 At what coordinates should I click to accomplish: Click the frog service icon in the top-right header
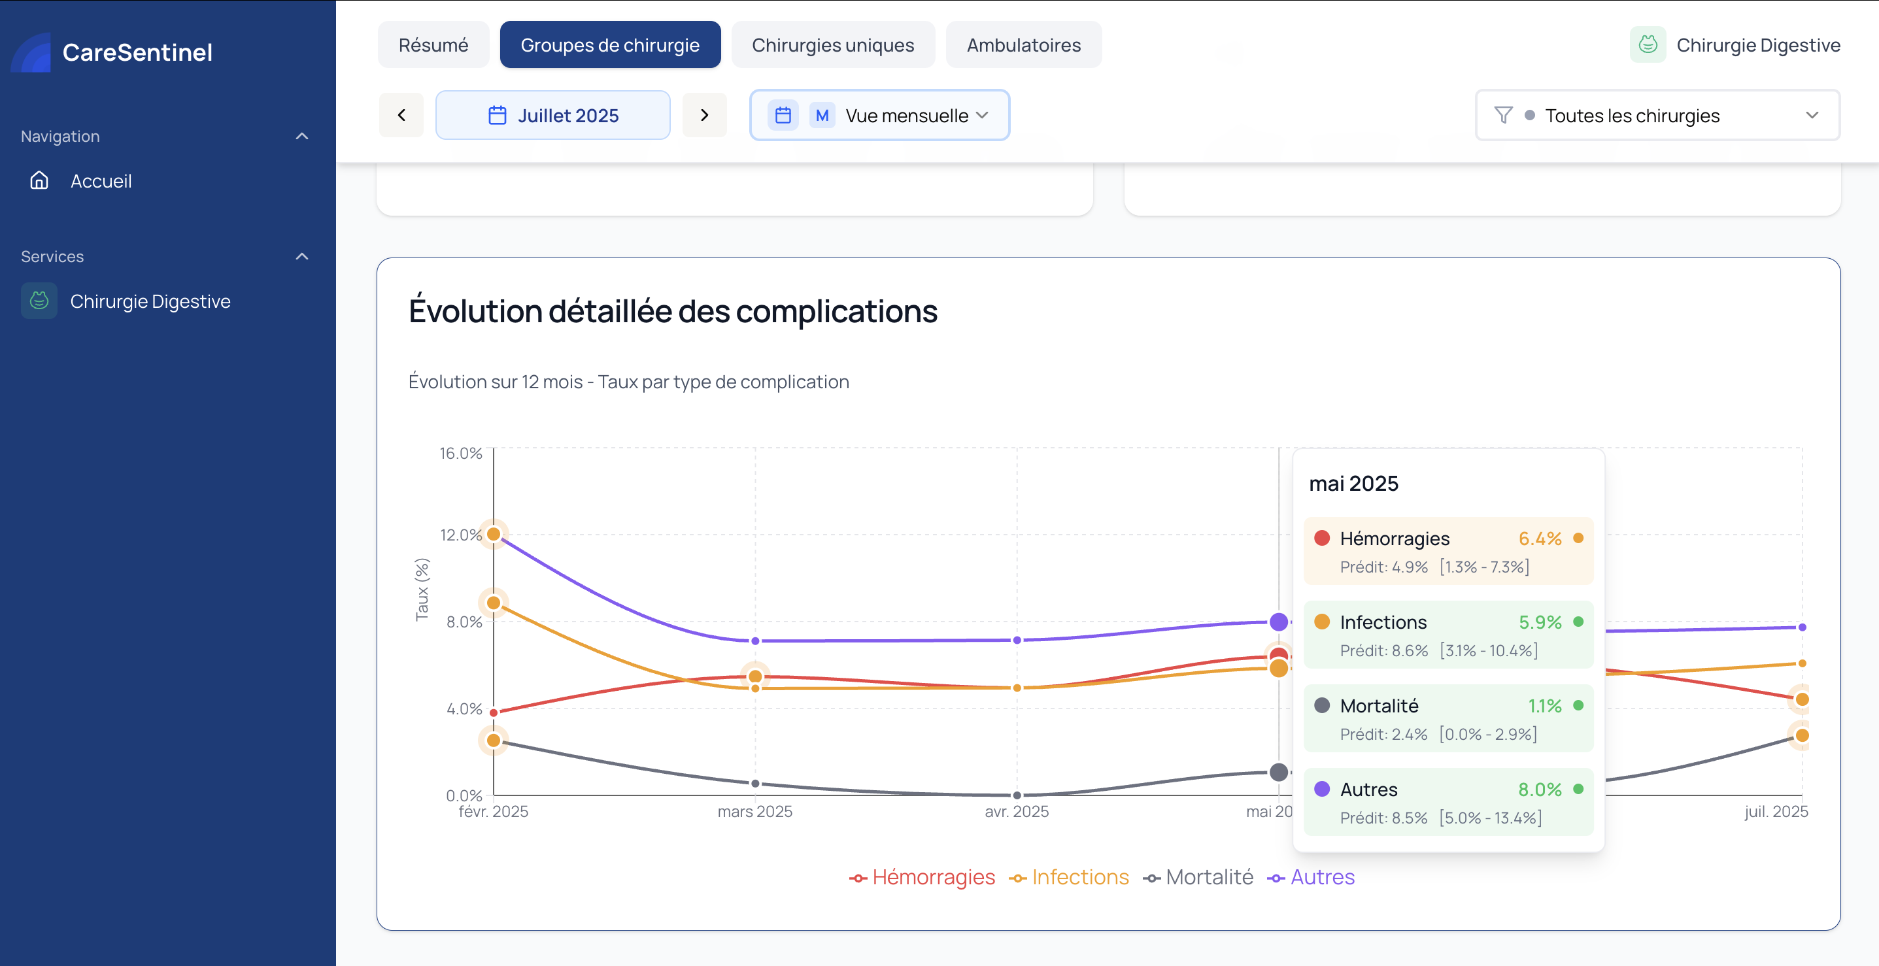1648,44
